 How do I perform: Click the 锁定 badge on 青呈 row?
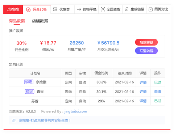point(29,92)
